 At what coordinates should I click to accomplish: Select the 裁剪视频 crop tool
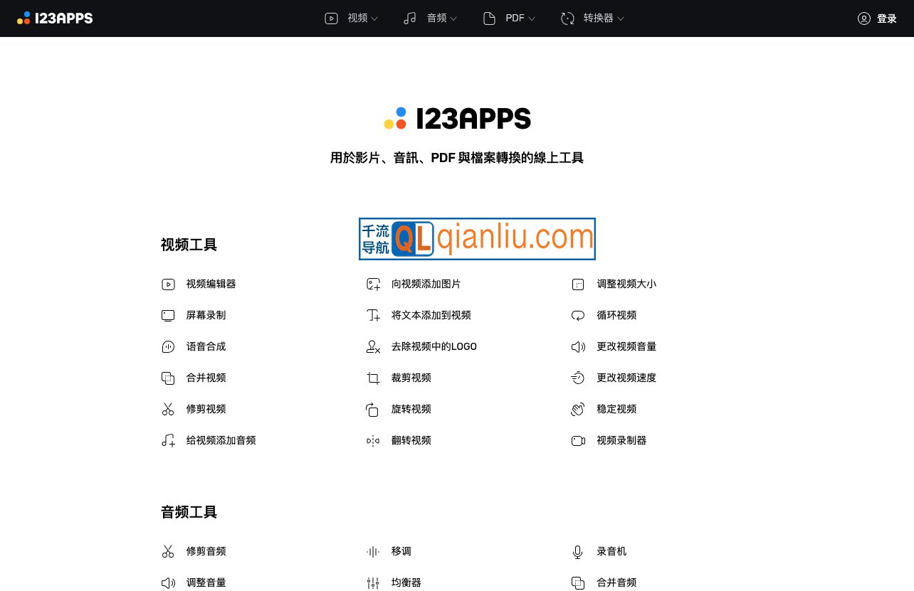(411, 378)
